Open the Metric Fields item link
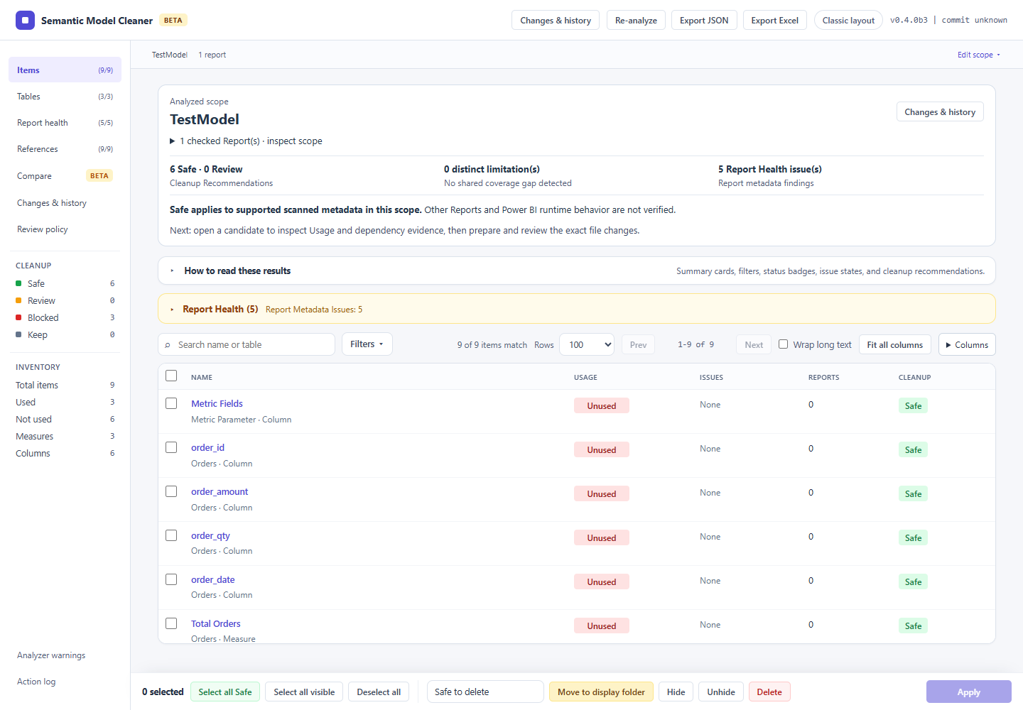The image size is (1023, 710). point(217,403)
